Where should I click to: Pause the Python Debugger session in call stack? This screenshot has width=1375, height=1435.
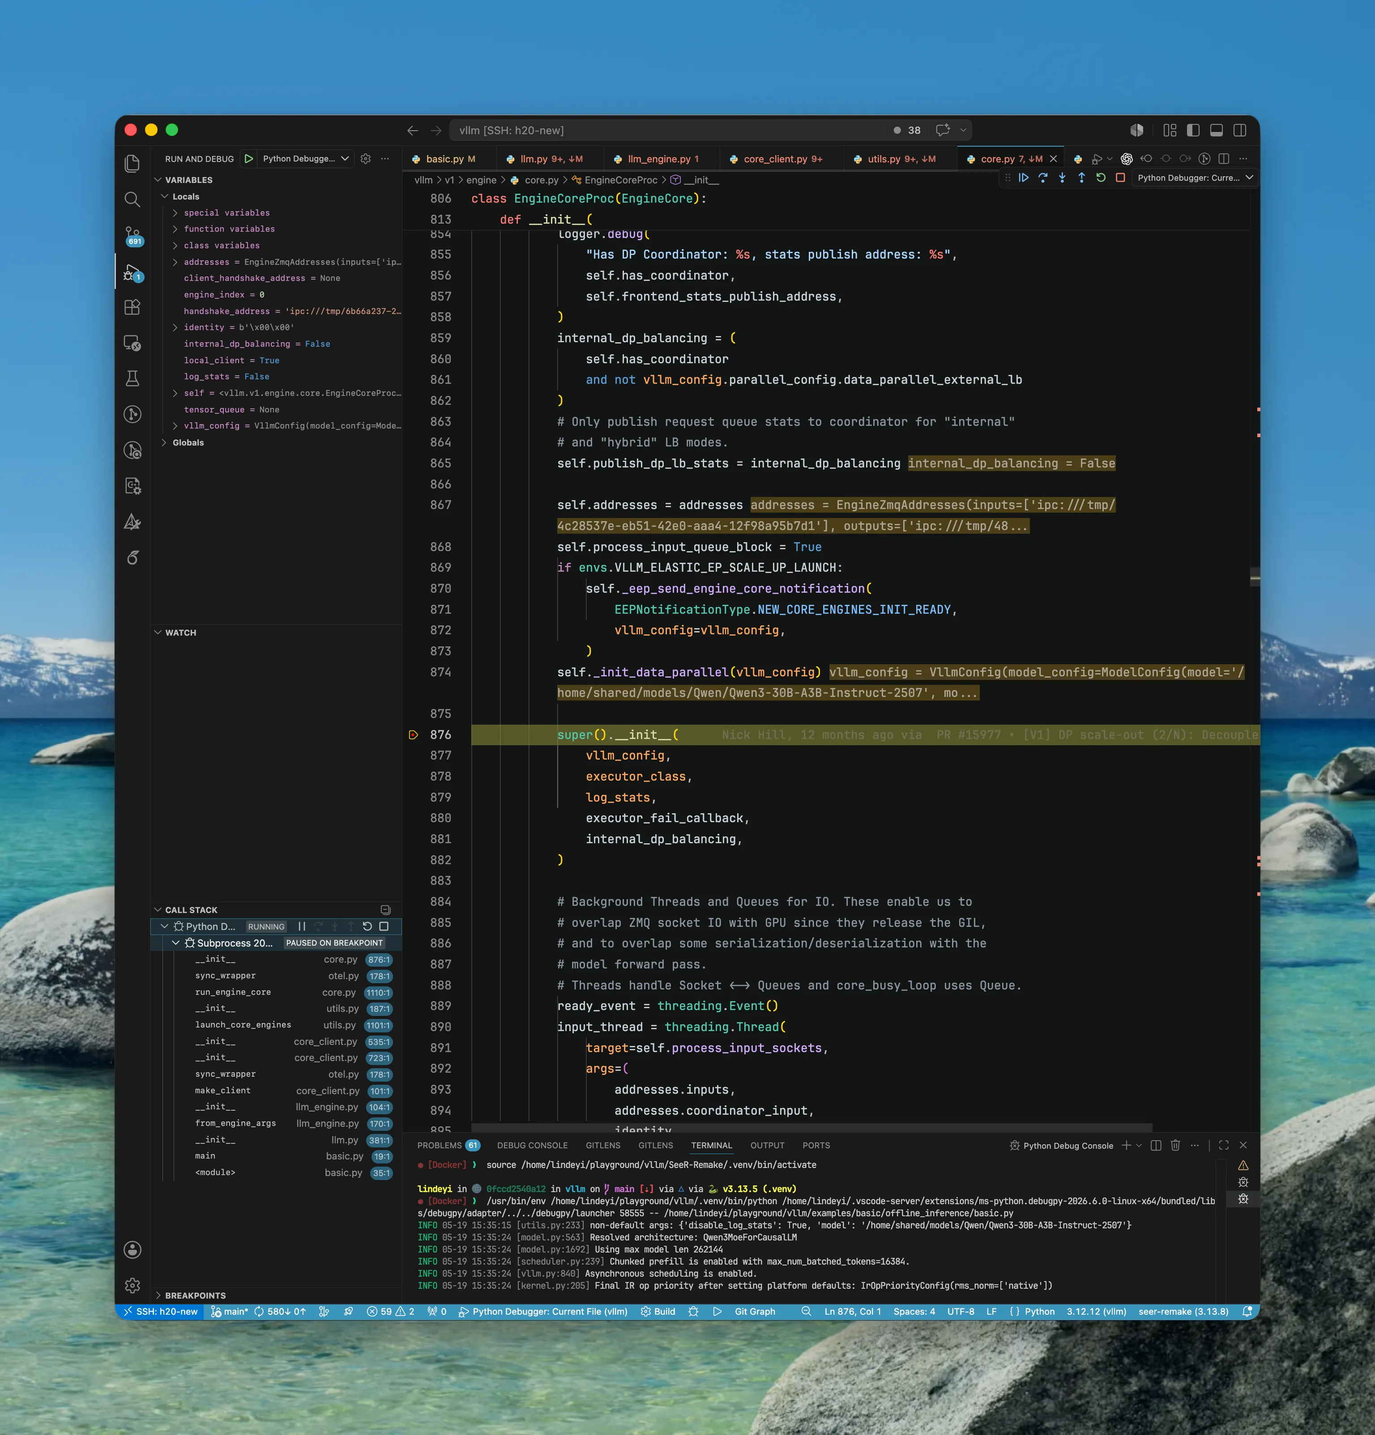(302, 926)
